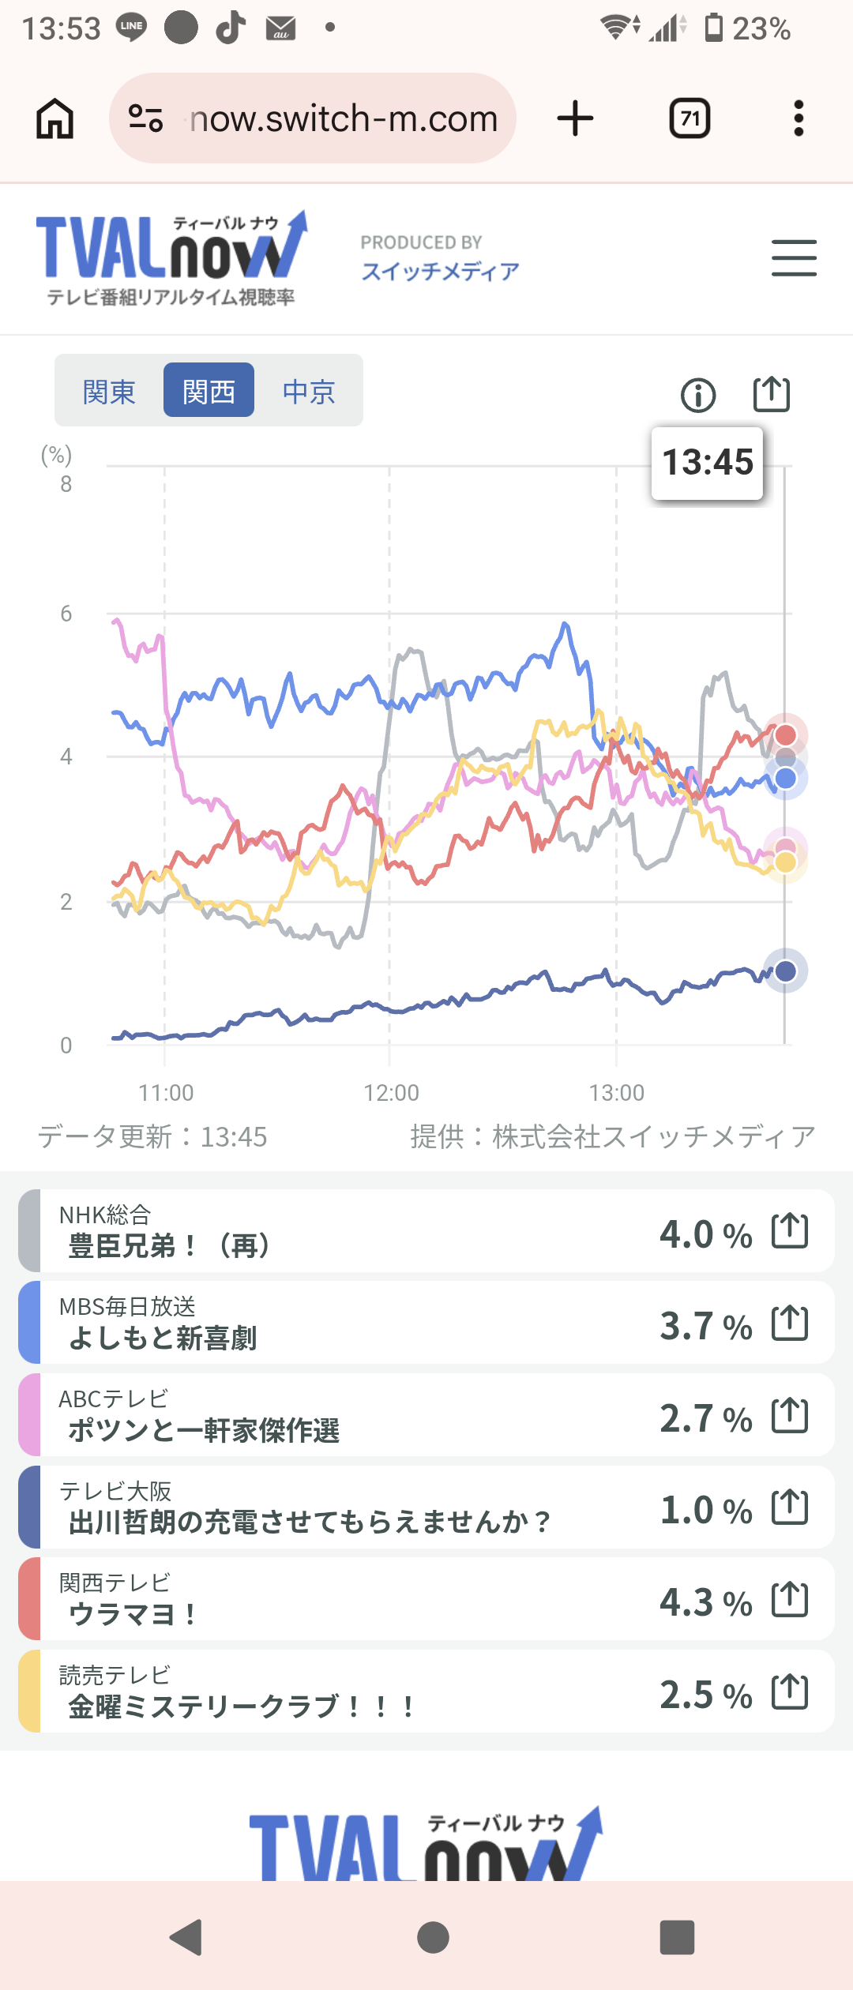Switch region to 中京
Viewport: 853px width, 1990px height.
(309, 391)
